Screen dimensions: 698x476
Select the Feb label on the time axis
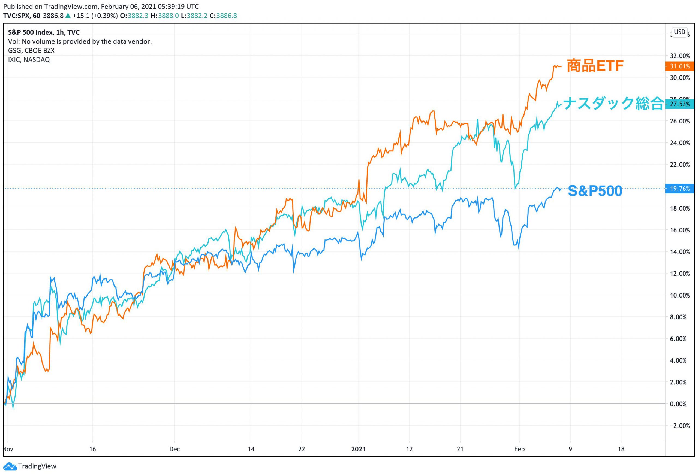(x=519, y=449)
